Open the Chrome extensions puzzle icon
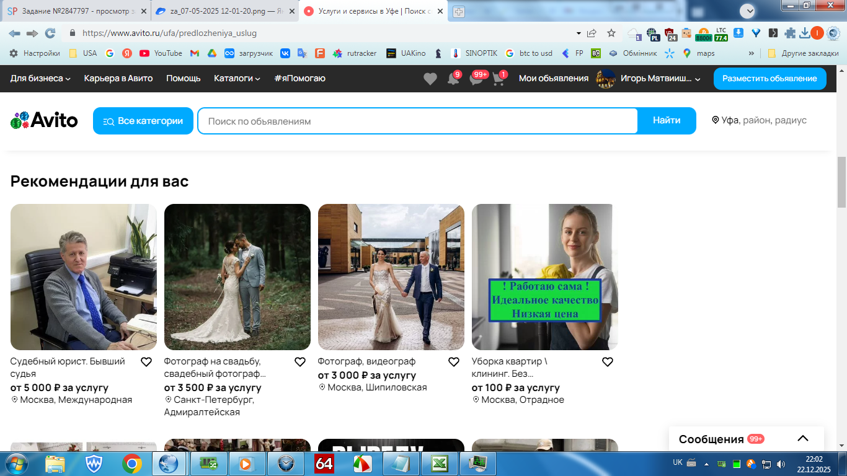This screenshot has width=847, height=476. [x=790, y=33]
